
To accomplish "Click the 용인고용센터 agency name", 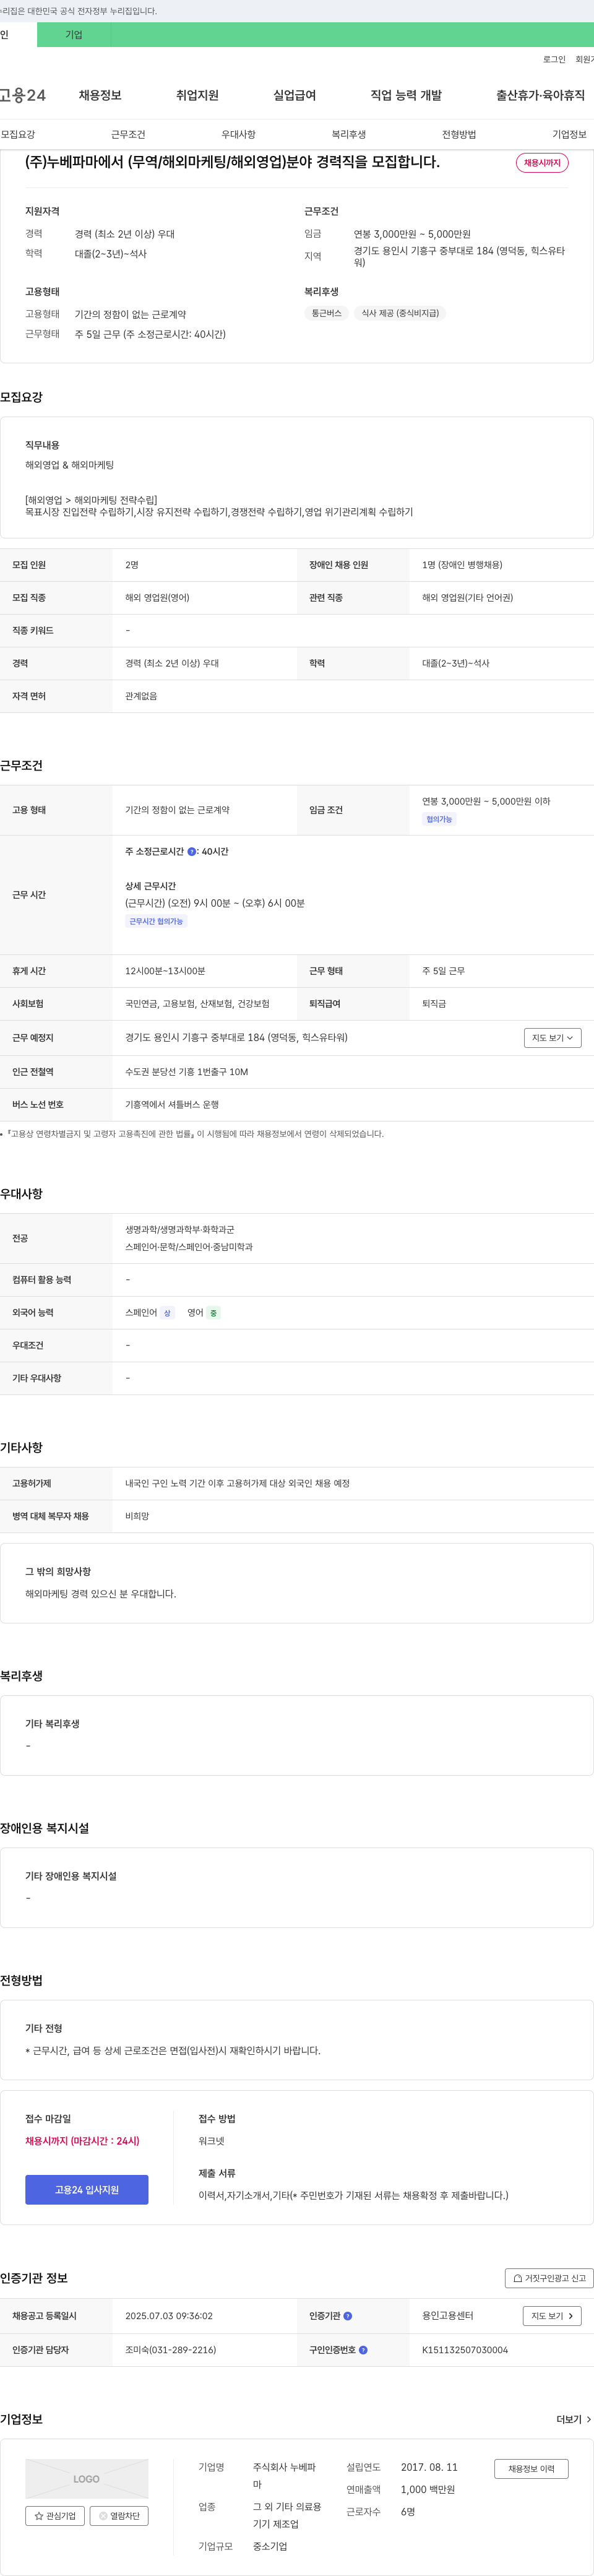I will point(448,2316).
